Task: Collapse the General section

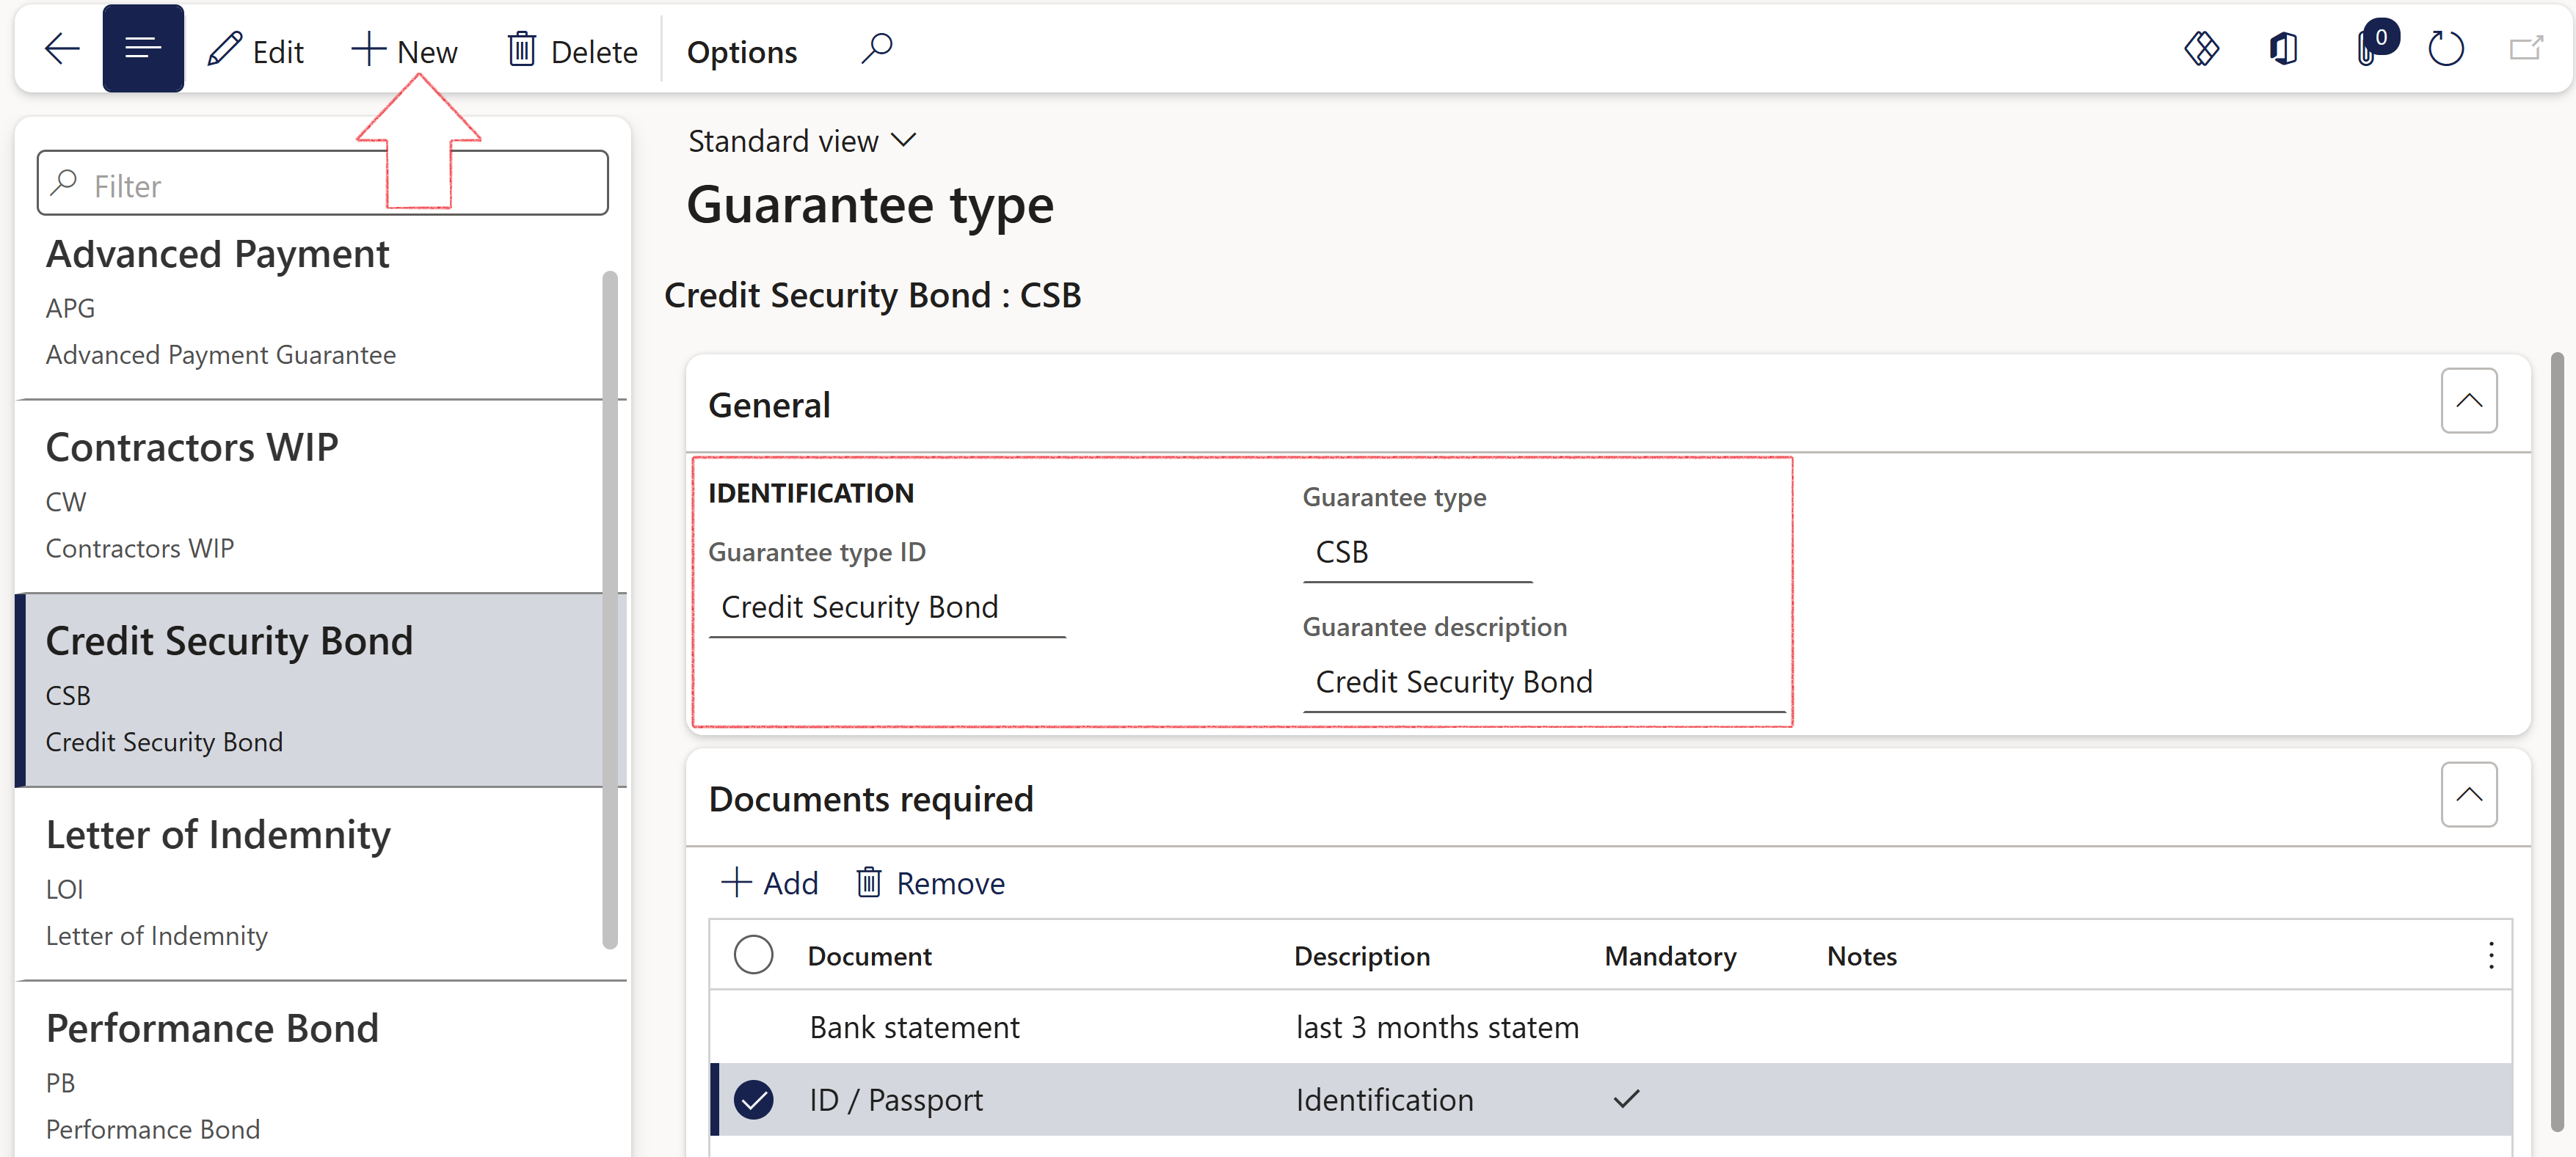Action: [x=2468, y=401]
